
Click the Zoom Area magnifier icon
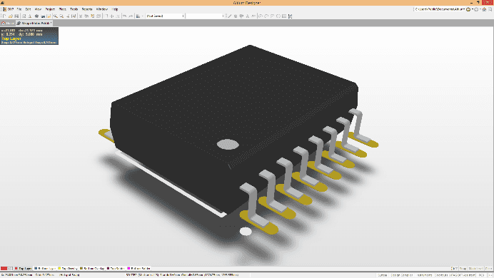click(56, 16)
